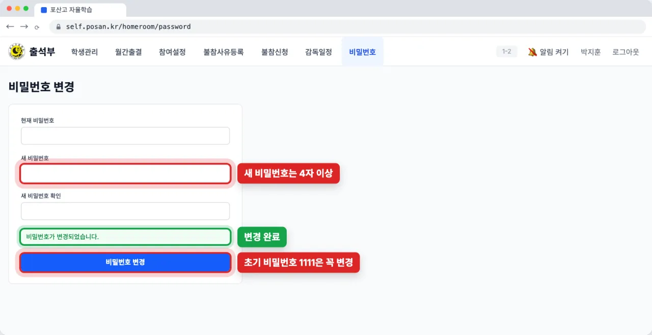The height and width of the screenshot is (335, 652).
Task: Open the 감독일정 menu
Action: [x=318, y=51]
